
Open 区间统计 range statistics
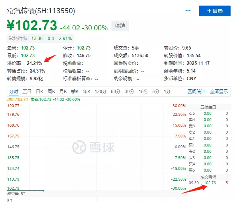197,91
